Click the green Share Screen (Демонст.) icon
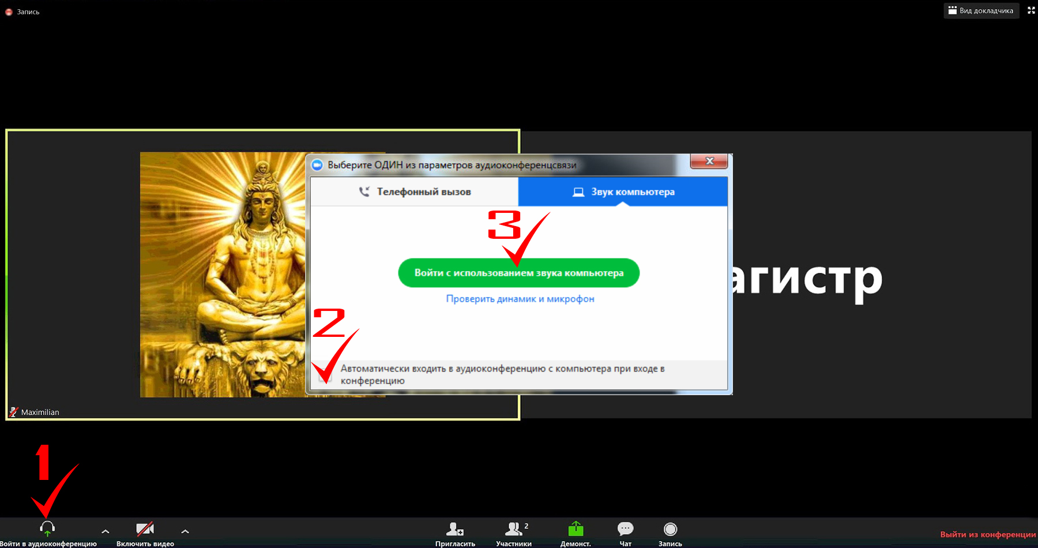Screen dimensions: 1038x548 [x=576, y=528]
